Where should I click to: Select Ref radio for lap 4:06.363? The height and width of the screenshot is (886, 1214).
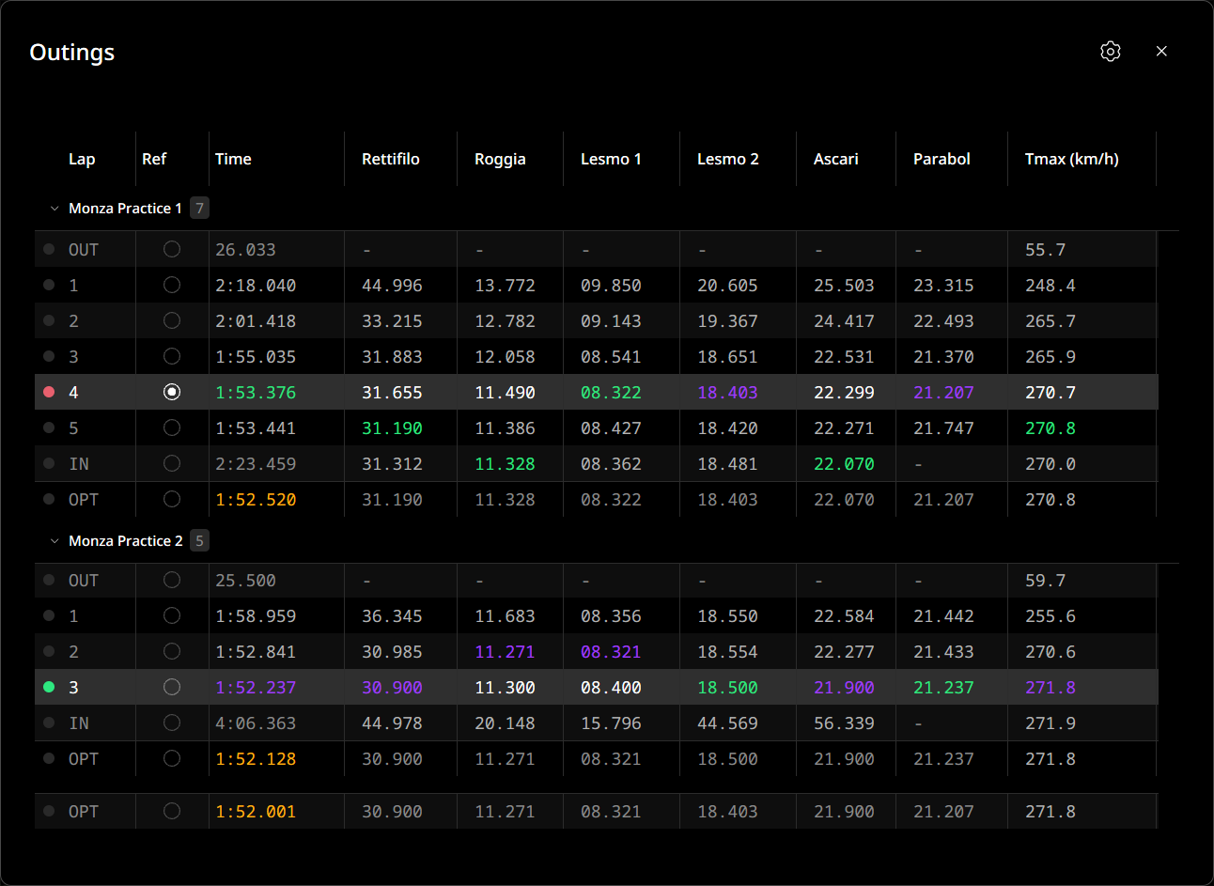tap(172, 723)
